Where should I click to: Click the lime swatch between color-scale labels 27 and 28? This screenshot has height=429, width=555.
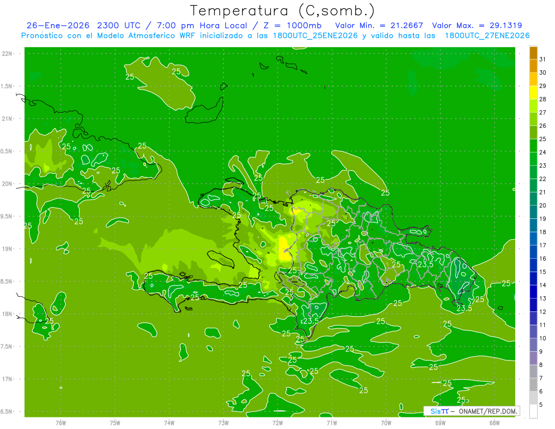(x=534, y=106)
